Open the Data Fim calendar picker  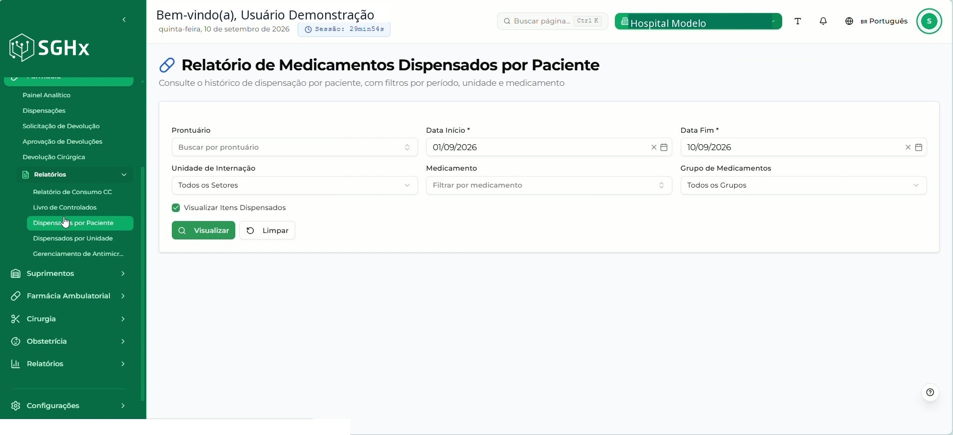pos(919,147)
